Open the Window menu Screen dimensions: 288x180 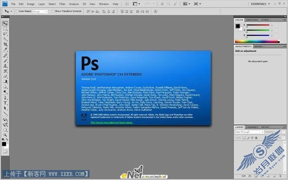point(104,4)
